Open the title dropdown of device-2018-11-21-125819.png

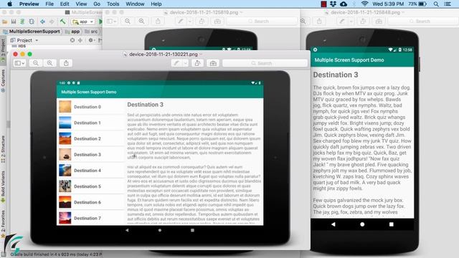click(x=241, y=13)
